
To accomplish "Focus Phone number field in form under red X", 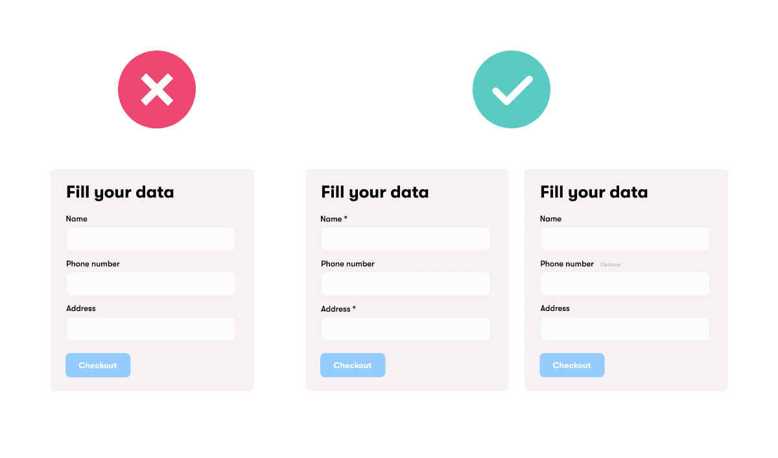I will click(151, 284).
